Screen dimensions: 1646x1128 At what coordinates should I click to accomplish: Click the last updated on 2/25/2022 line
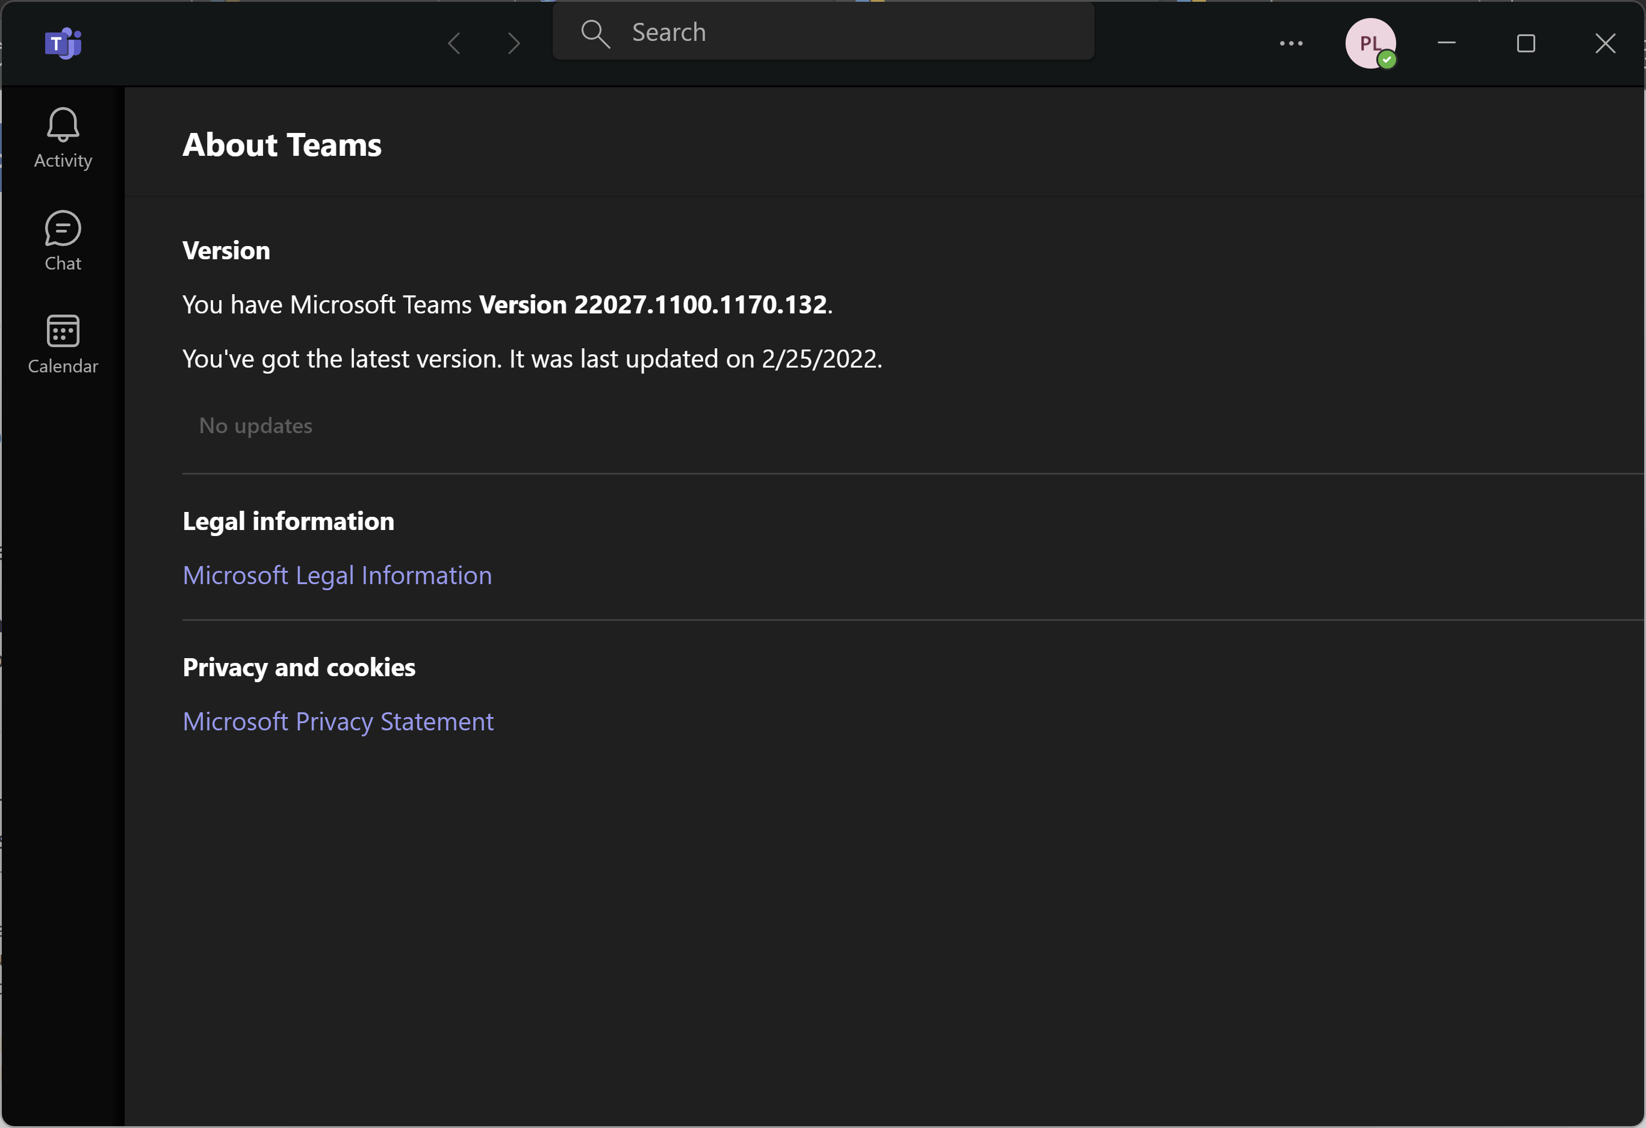[x=532, y=359]
